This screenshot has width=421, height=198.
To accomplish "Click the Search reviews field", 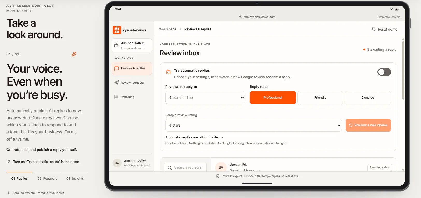I will click(185, 167).
